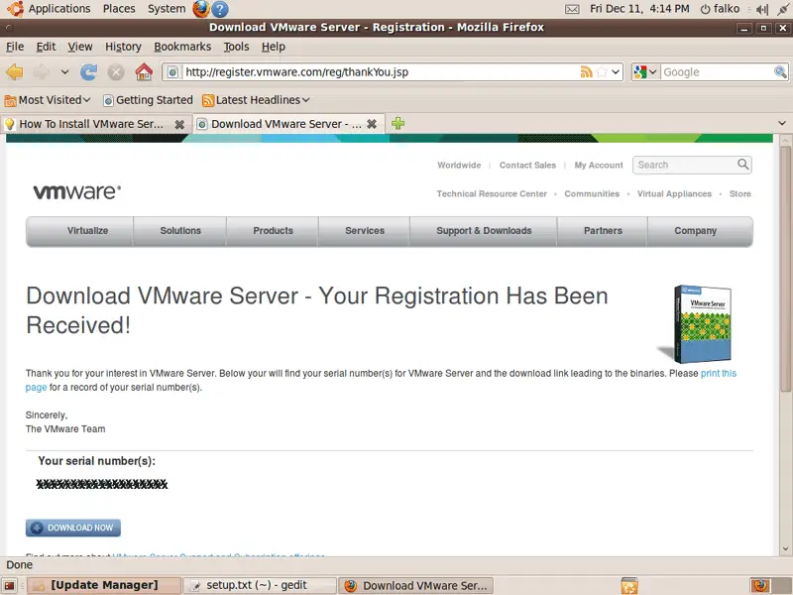Launch Firefox from the top panel icon
Screen dimensions: 793x595
pos(201,9)
